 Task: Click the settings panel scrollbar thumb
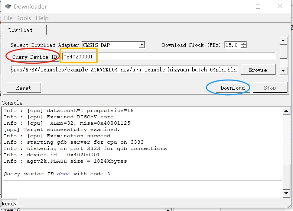tap(283, 51)
